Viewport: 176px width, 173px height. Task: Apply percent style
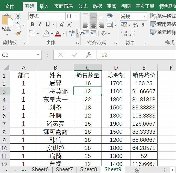point(135,25)
